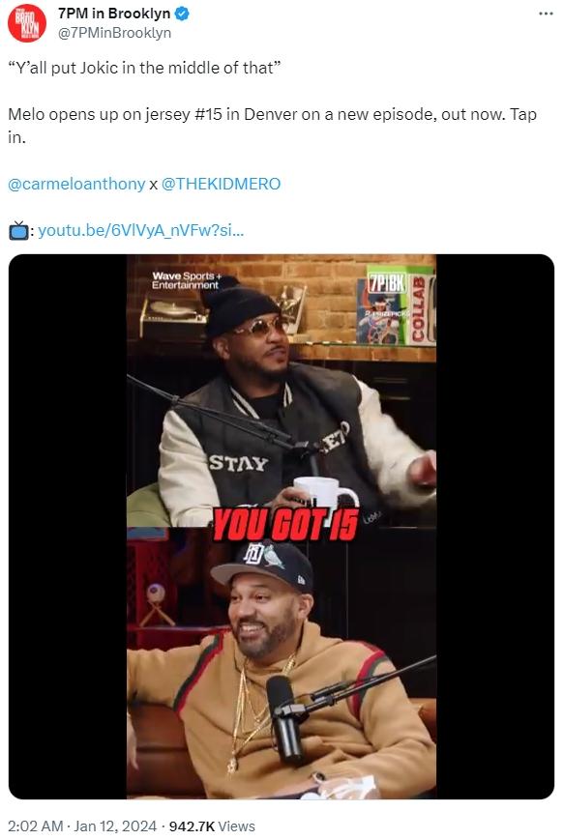The image size is (564, 840).
Task: Click the blue verified badge icon
Action: click(x=182, y=14)
